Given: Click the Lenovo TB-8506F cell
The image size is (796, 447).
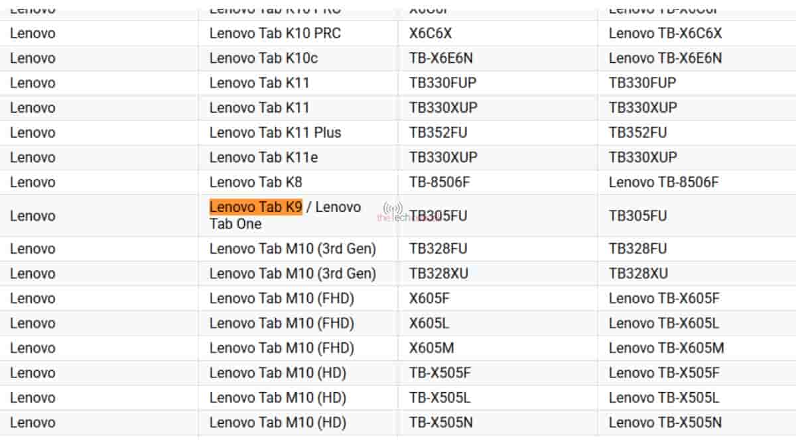Looking at the screenshot, I should [663, 182].
